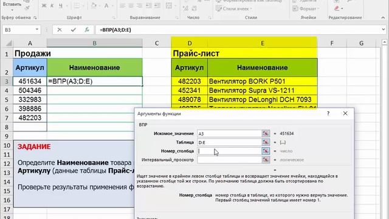The height and width of the screenshot is (219, 389).
Task: Center text in Выравнивание group
Action: tap(131, 5)
